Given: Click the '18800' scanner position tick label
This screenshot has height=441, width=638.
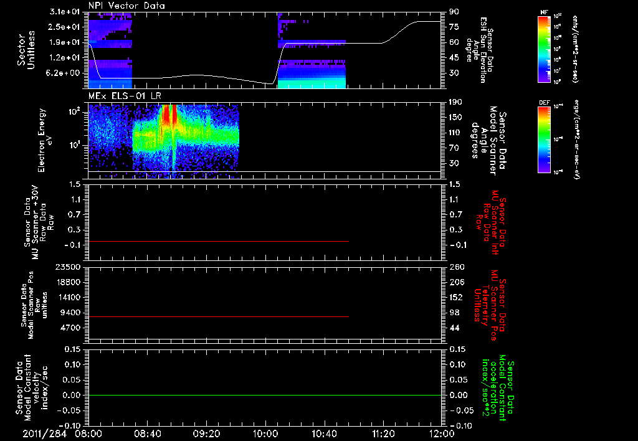Looking at the screenshot, I should pos(67,282).
